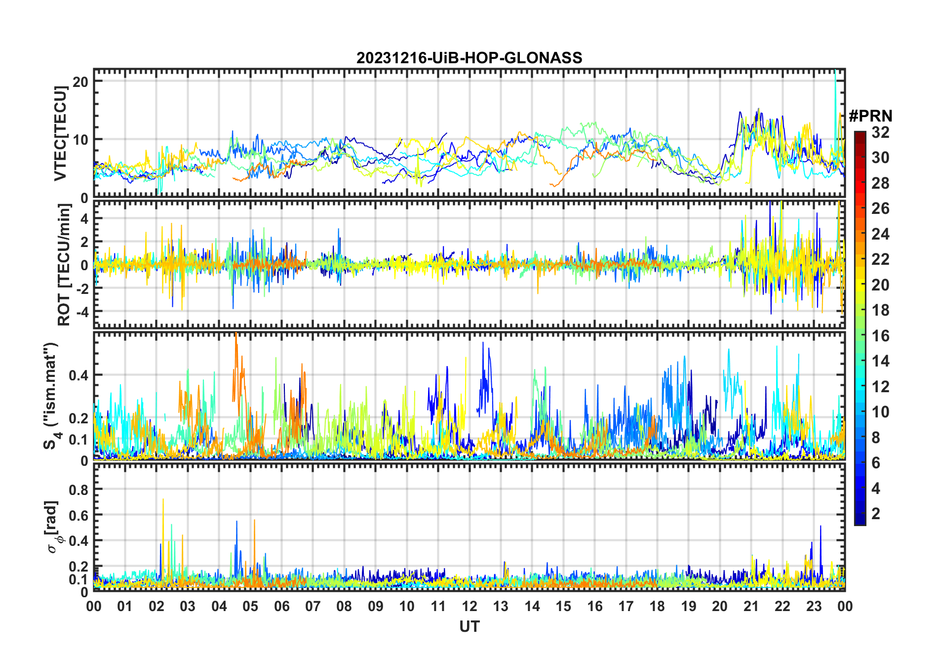Click VTEC axis tick label 10
The height and width of the screenshot is (657, 939).
[80, 140]
